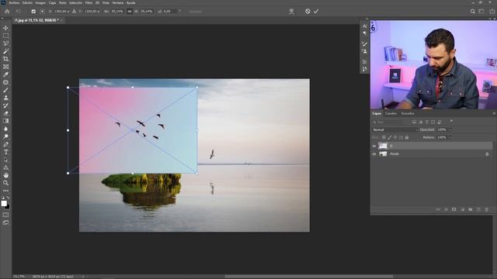Toggle the maintain aspect ratio link button
Screen dimensions: 497x279
(130, 11)
